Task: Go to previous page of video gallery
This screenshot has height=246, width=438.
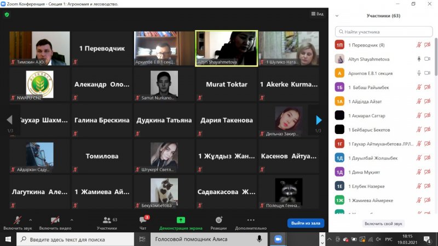Action: point(9,120)
